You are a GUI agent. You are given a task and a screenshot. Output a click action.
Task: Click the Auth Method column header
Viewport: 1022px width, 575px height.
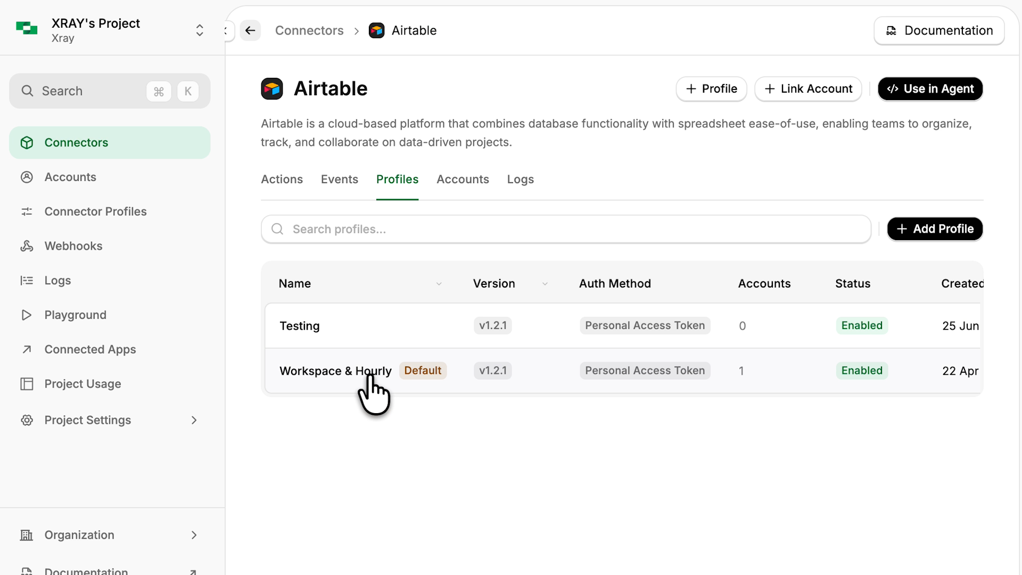click(615, 284)
